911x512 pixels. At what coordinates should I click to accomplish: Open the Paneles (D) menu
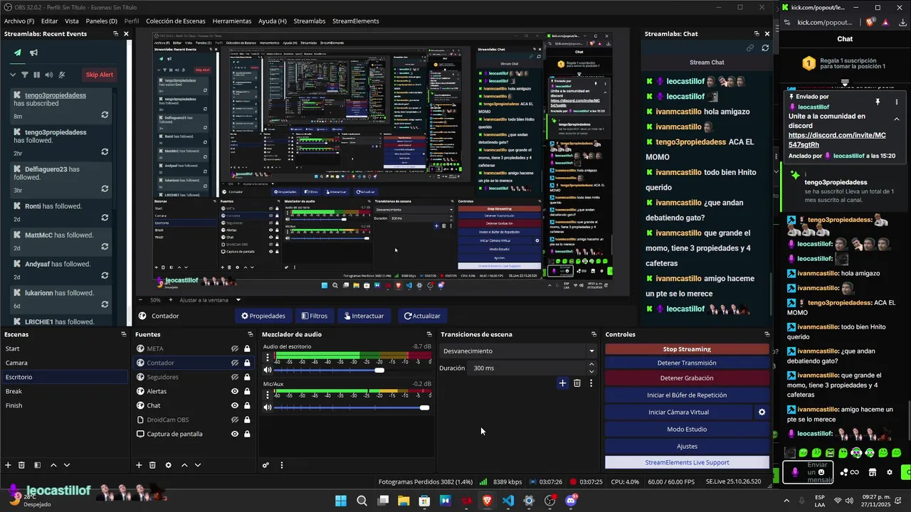click(101, 21)
